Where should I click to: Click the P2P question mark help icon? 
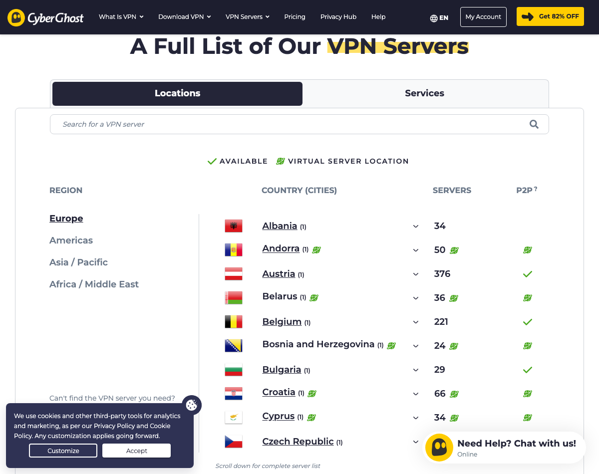coord(536,189)
